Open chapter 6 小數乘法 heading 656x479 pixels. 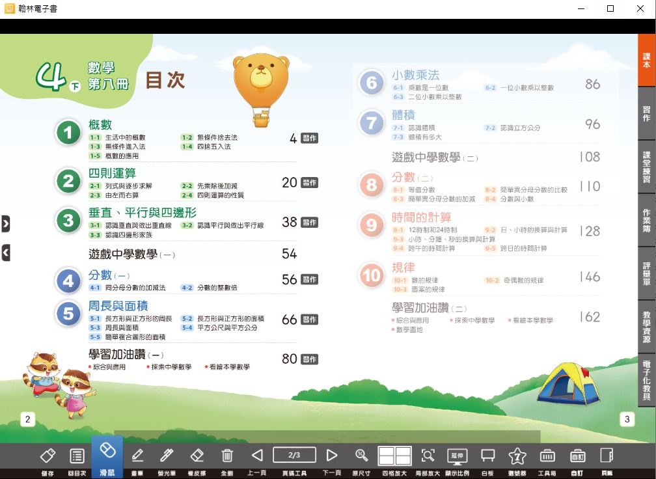pyautogui.click(x=415, y=75)
